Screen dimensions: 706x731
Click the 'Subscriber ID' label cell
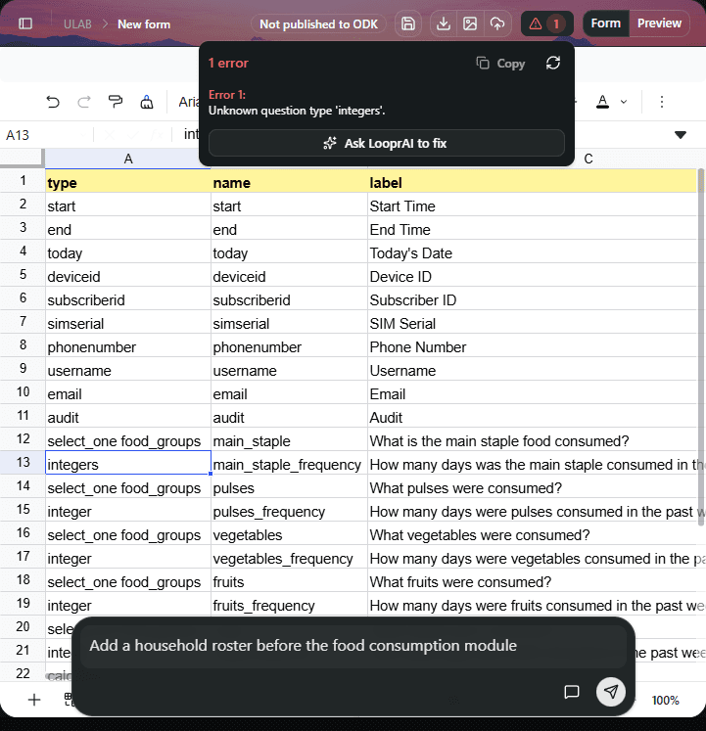[532, 298]
